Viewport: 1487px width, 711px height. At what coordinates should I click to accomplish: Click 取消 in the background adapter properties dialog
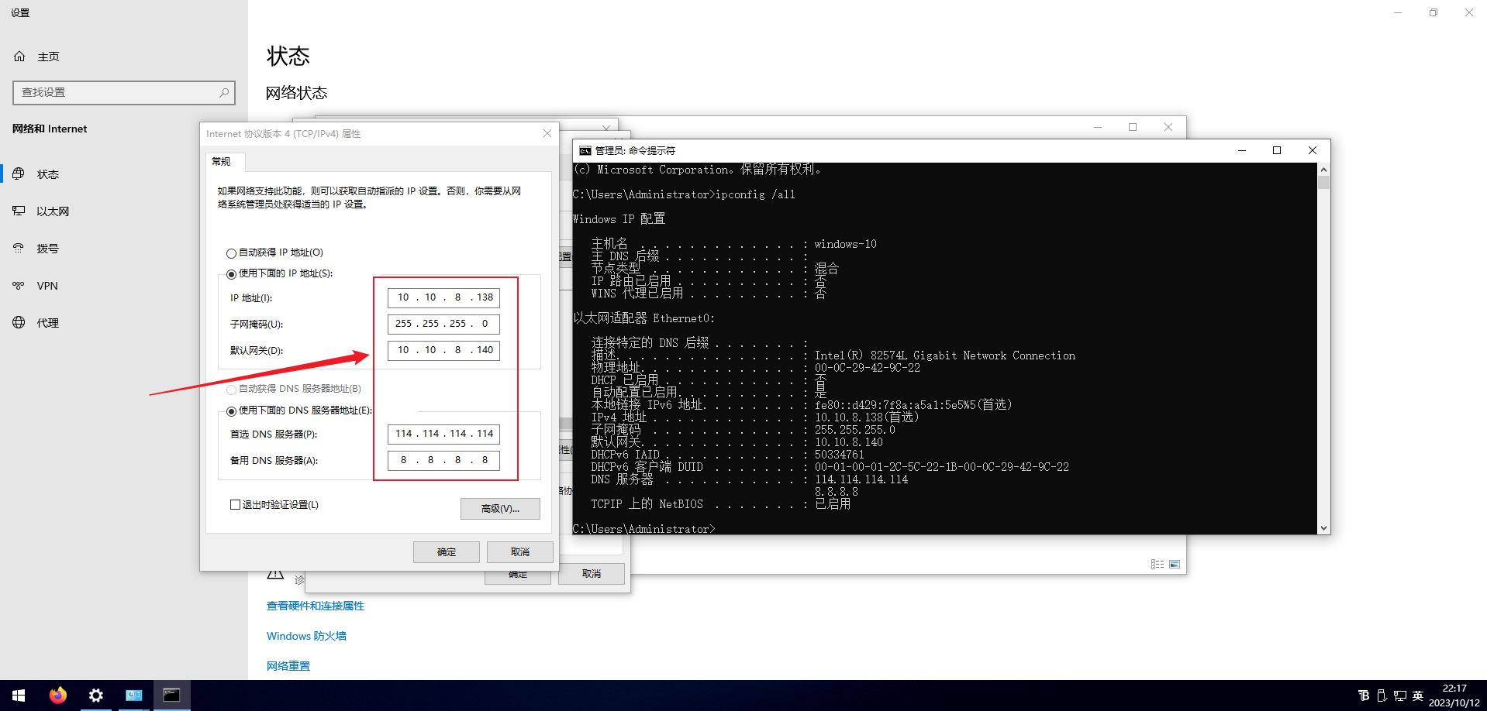tap(592, 573)
